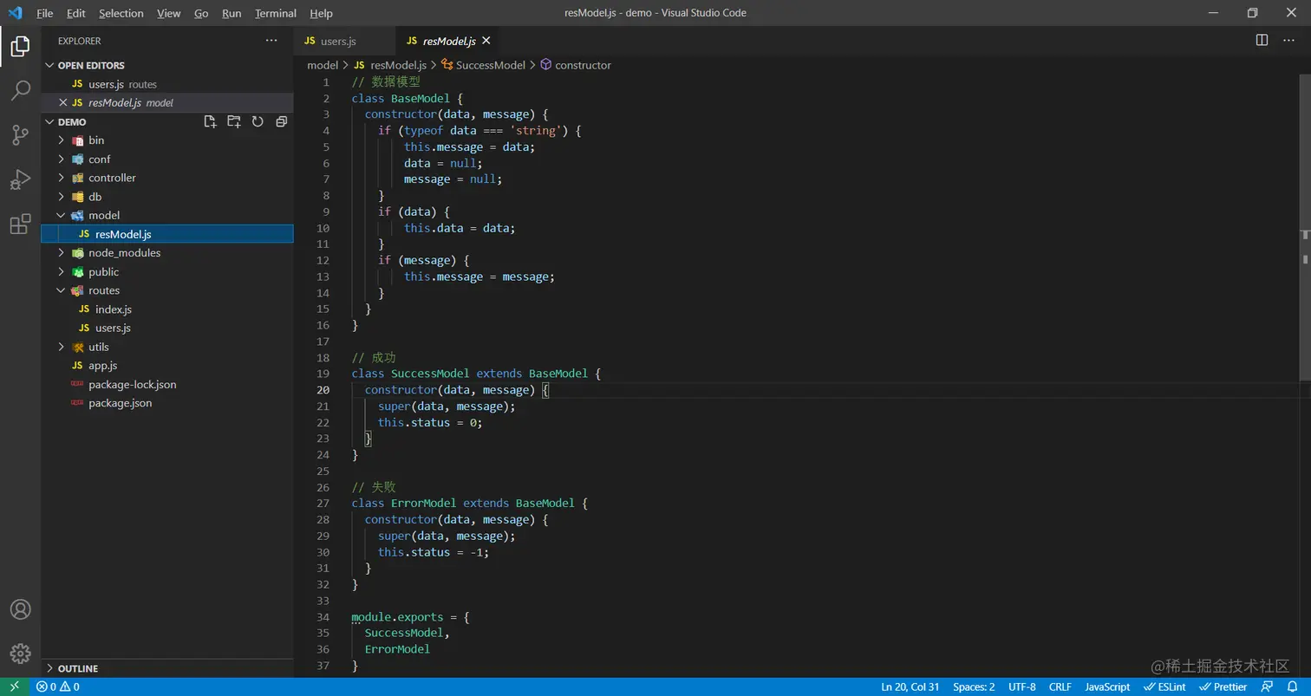Change the CRLF line ending setting

(1060, 686)
